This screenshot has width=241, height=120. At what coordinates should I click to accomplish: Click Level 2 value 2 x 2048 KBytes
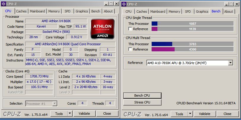(x=86, y=87)
